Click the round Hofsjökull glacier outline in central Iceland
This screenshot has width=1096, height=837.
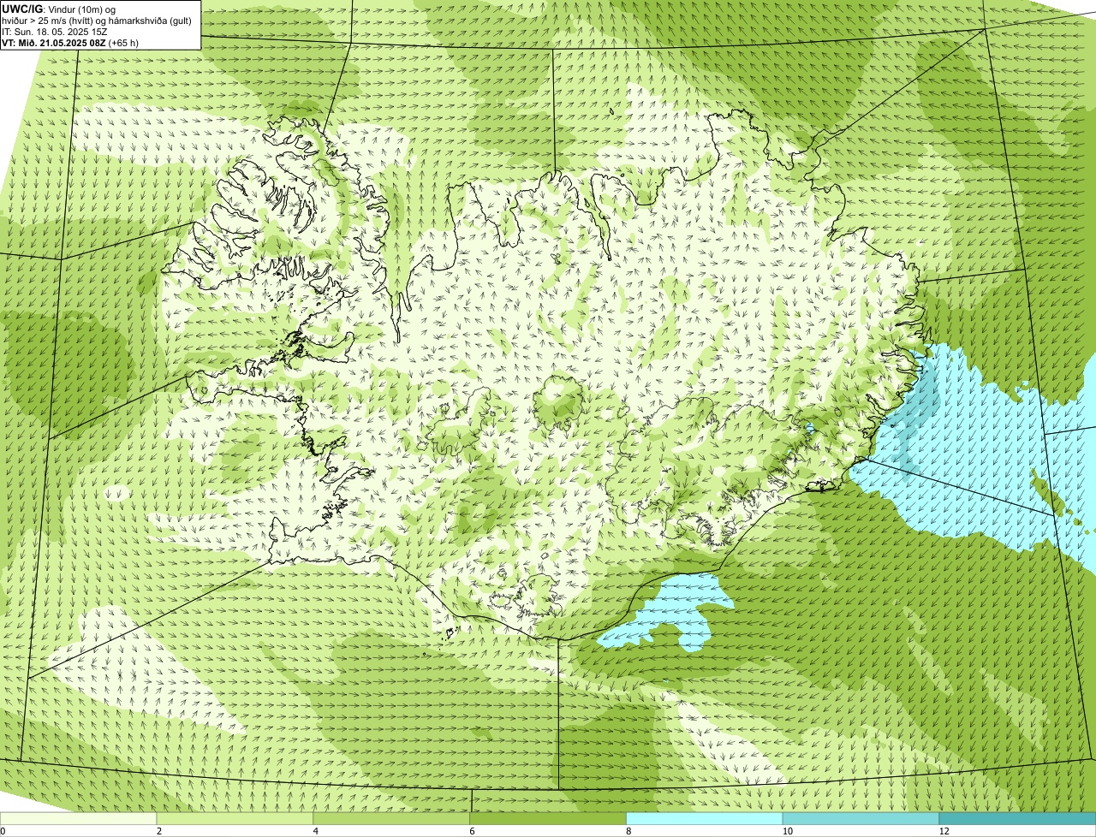[558, 402]
